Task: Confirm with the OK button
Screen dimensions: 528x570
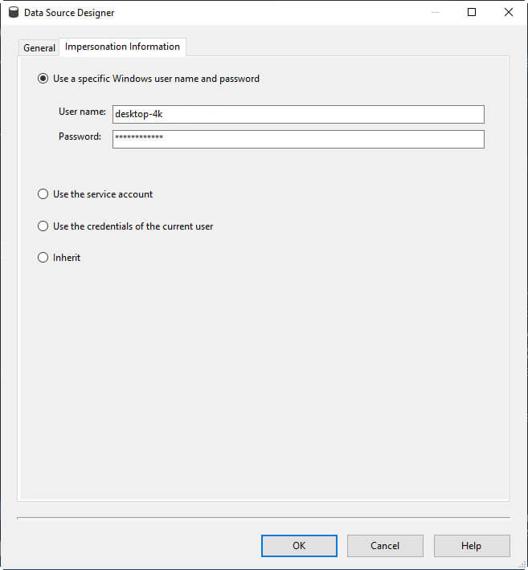Action: pyautogui.click(x=299, y=546)
